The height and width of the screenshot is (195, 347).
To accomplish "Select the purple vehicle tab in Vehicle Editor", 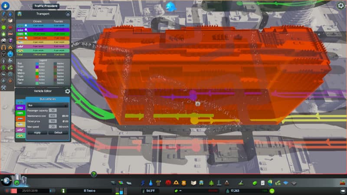I will 20,107.
